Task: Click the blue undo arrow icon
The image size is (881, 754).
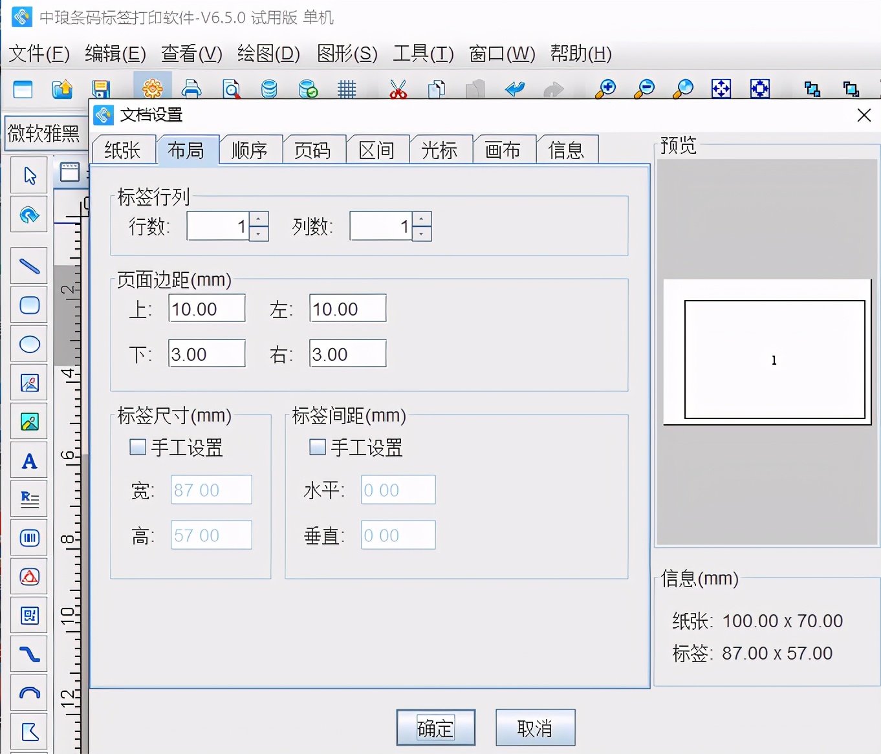Action: pyautogui.click(x=515, y=89)
